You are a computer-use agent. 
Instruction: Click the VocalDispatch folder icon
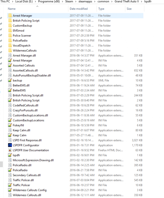pyautogui.click(x=10, y=46)
